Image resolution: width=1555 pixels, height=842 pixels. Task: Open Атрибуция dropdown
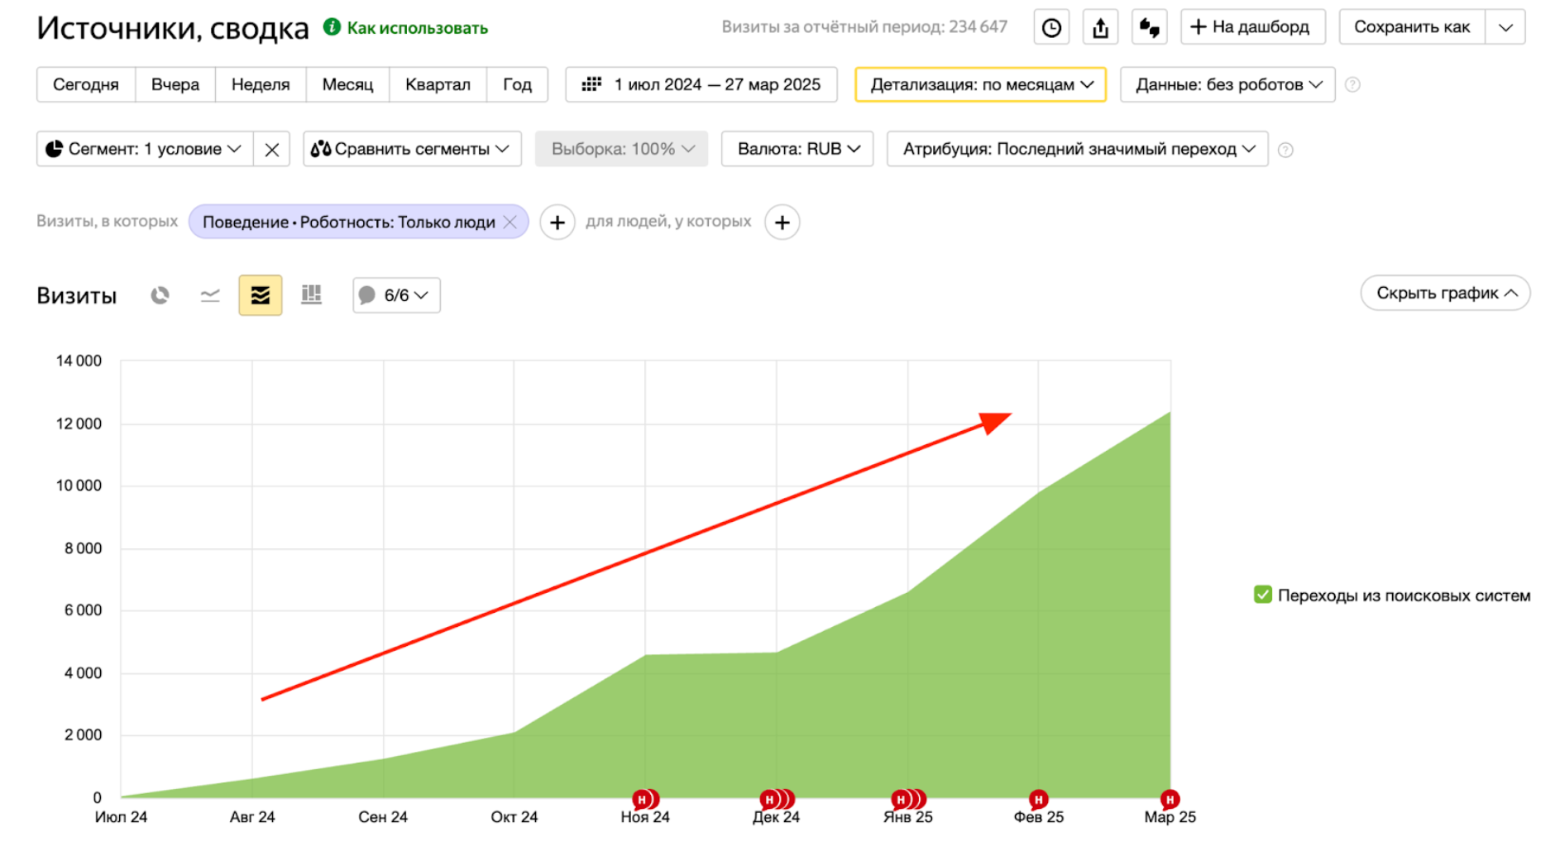(x=1077, y=149)
